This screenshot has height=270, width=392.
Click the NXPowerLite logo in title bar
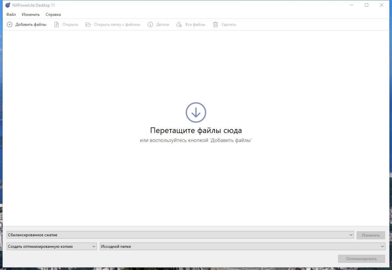tap(8, 5)
